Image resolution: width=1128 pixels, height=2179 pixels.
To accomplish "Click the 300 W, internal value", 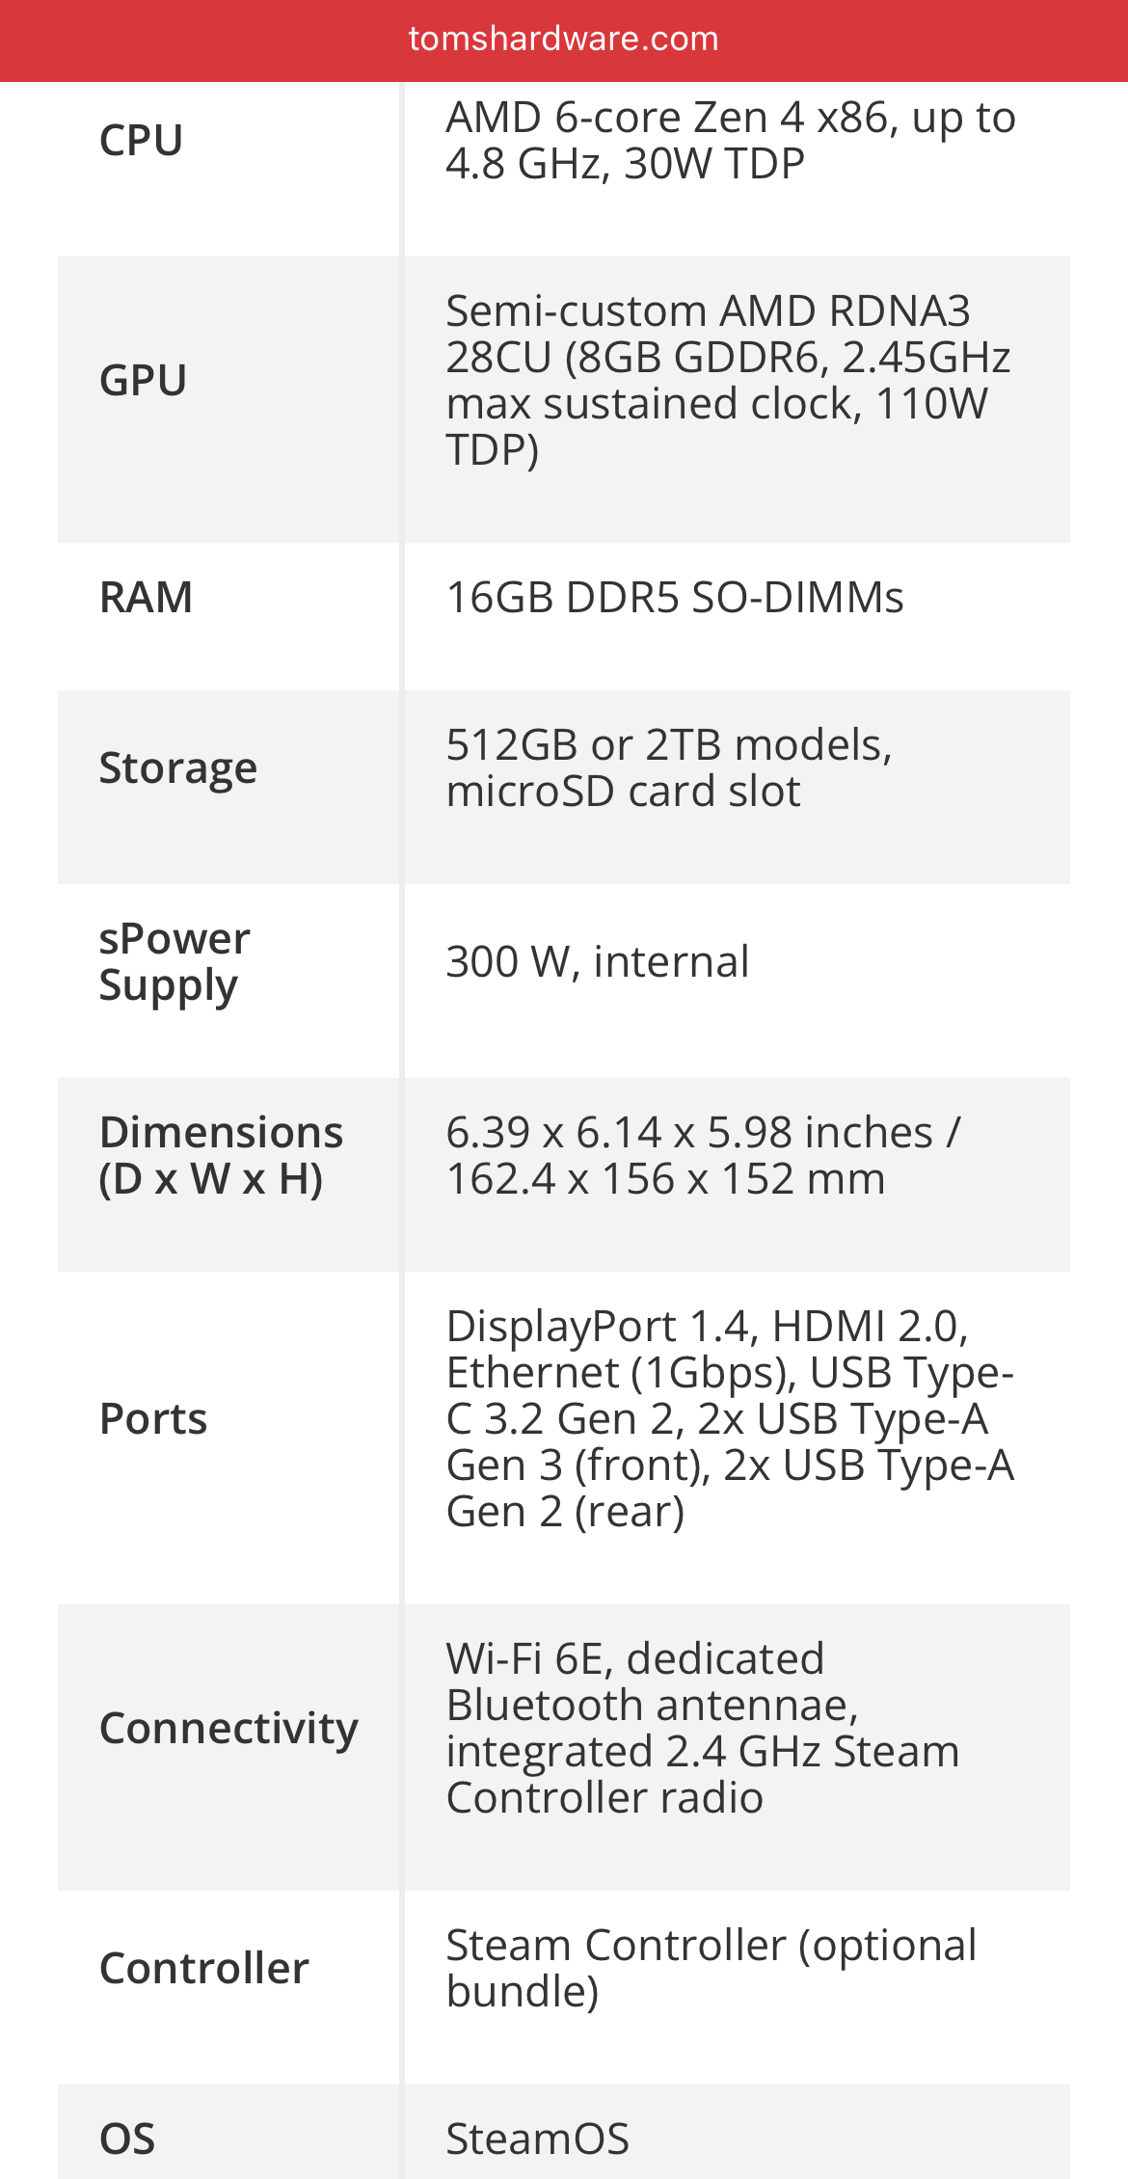I will (598, 962).
